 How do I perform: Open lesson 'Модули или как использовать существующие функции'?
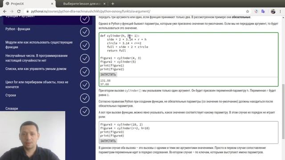(39, 44)
